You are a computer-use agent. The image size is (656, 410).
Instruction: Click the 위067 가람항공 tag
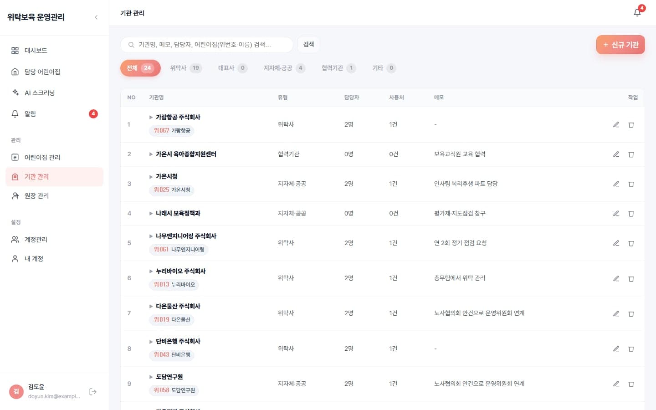point(172,131)
